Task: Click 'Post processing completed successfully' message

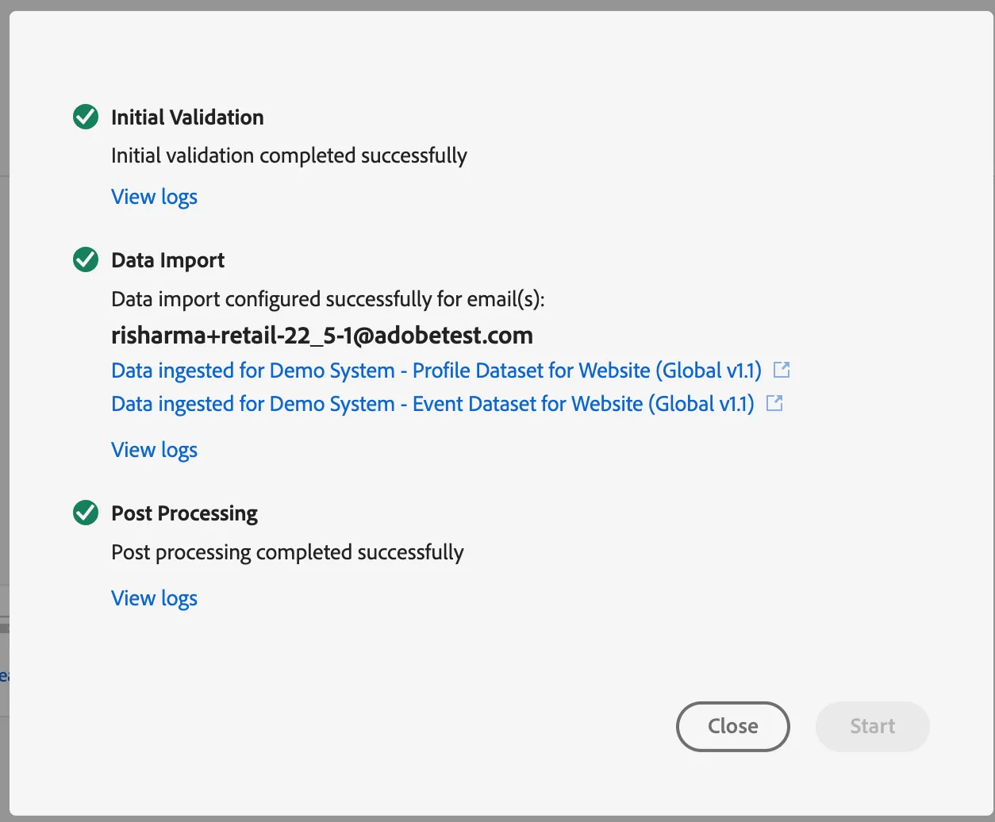Action: tap(288, 552)
